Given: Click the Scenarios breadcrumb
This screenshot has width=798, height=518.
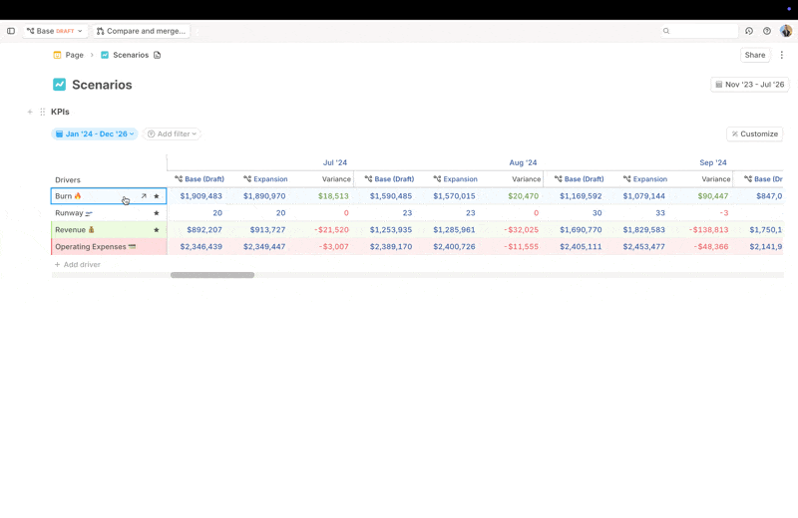Looking at the screenshot, I should (131, 55).
